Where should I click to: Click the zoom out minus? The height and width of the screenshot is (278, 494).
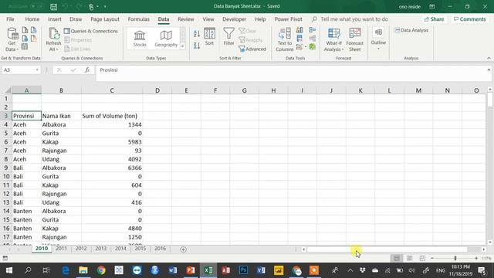click(x=432, y=258)
